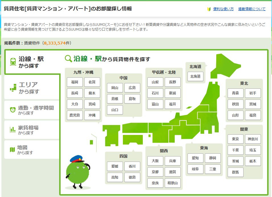Click the 関西 region label
Viewport: 272px width, 197px height.
pos(164,151)
